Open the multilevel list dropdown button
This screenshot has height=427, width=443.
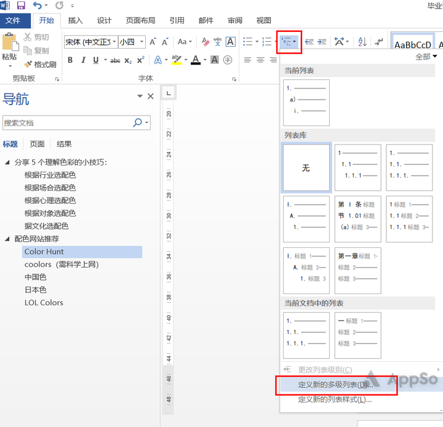click(289, 42)
